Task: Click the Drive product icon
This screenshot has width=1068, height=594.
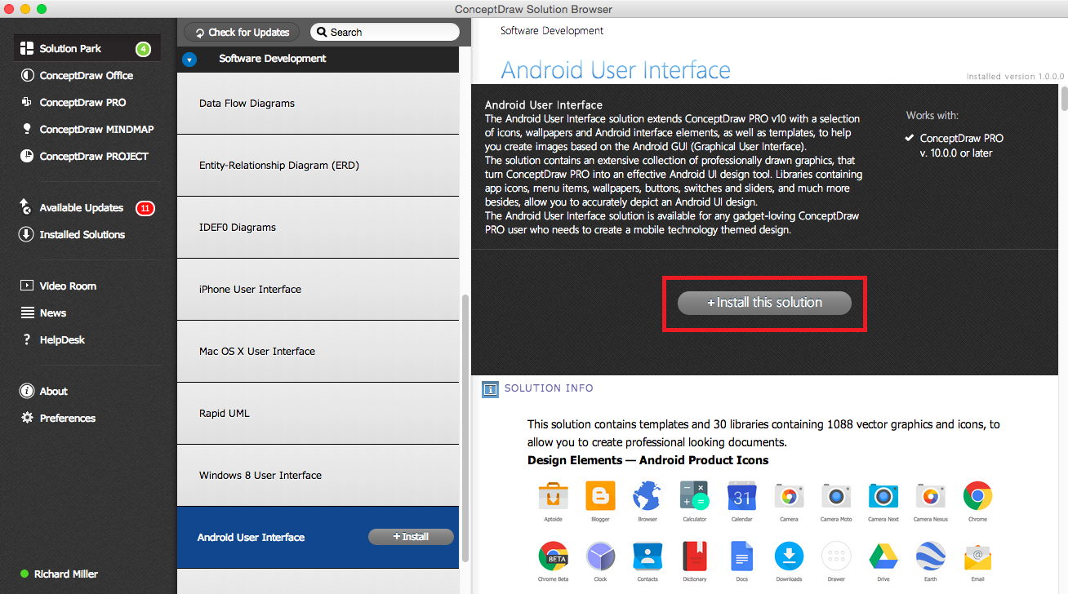Action: point(883,556)
